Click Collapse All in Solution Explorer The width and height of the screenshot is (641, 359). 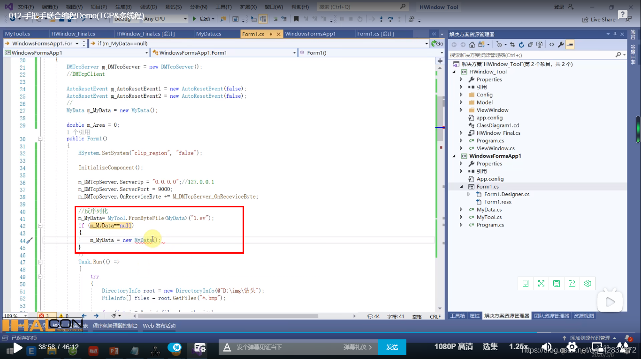[530, 44]
